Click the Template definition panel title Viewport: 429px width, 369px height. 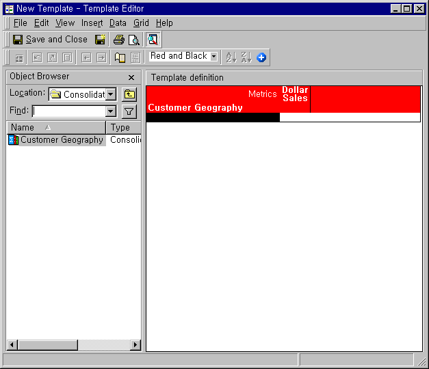pyautogui.click(x=187, y=78)
